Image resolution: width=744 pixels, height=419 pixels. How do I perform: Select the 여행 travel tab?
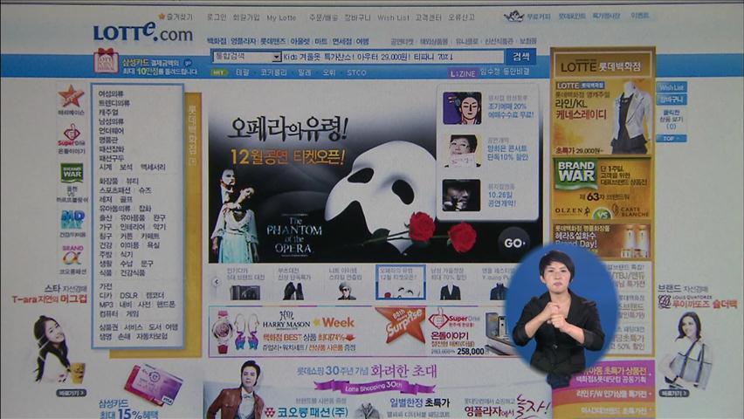(x=362, y=41)
